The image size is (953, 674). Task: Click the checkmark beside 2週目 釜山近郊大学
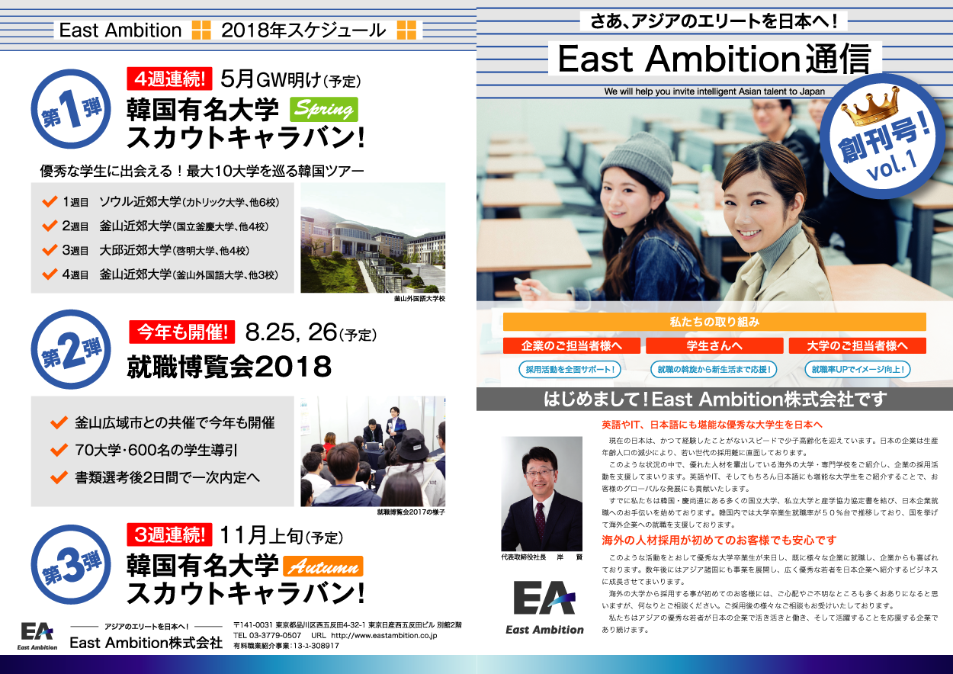click(x=50, y=226)
